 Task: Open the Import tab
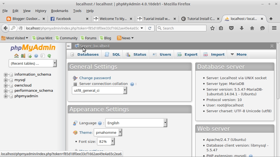coord(214,55)
